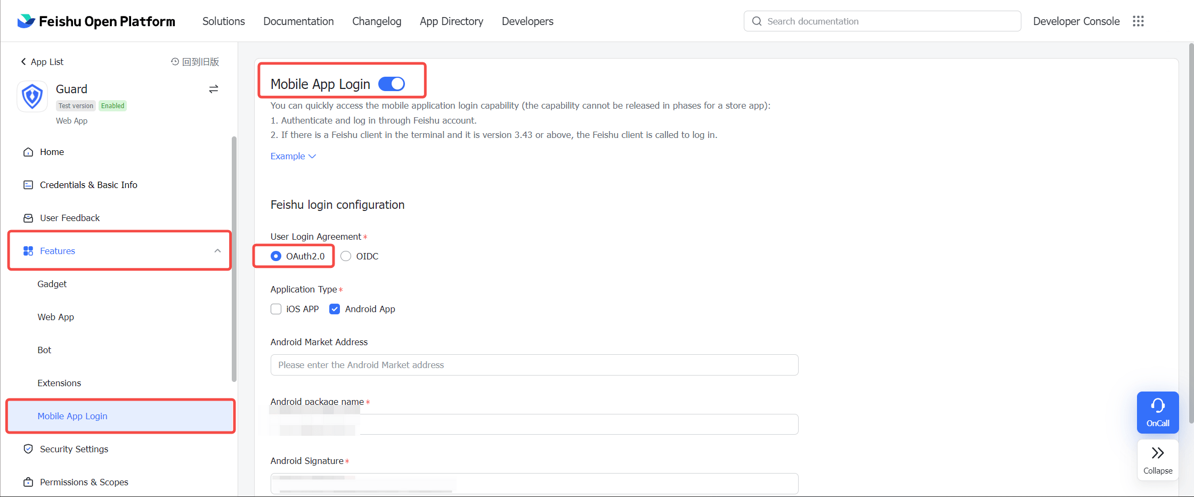1194x497 pixels.
Task: Open the OnCall support widget
Action: 1157,412
